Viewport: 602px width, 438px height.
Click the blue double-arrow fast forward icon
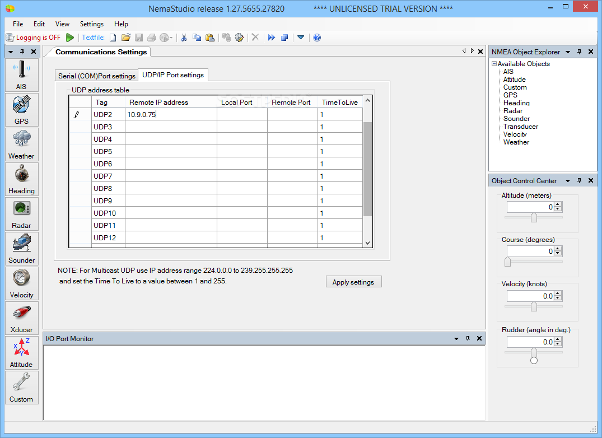click(x=272, y=38)
